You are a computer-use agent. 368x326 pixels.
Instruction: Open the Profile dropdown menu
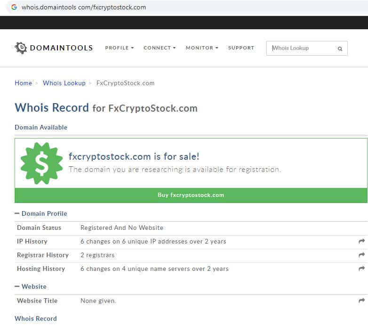coord(120,48)
